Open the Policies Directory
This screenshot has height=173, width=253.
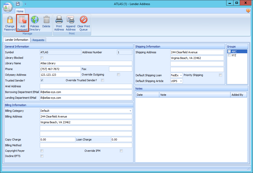click(x=35, y=20)
